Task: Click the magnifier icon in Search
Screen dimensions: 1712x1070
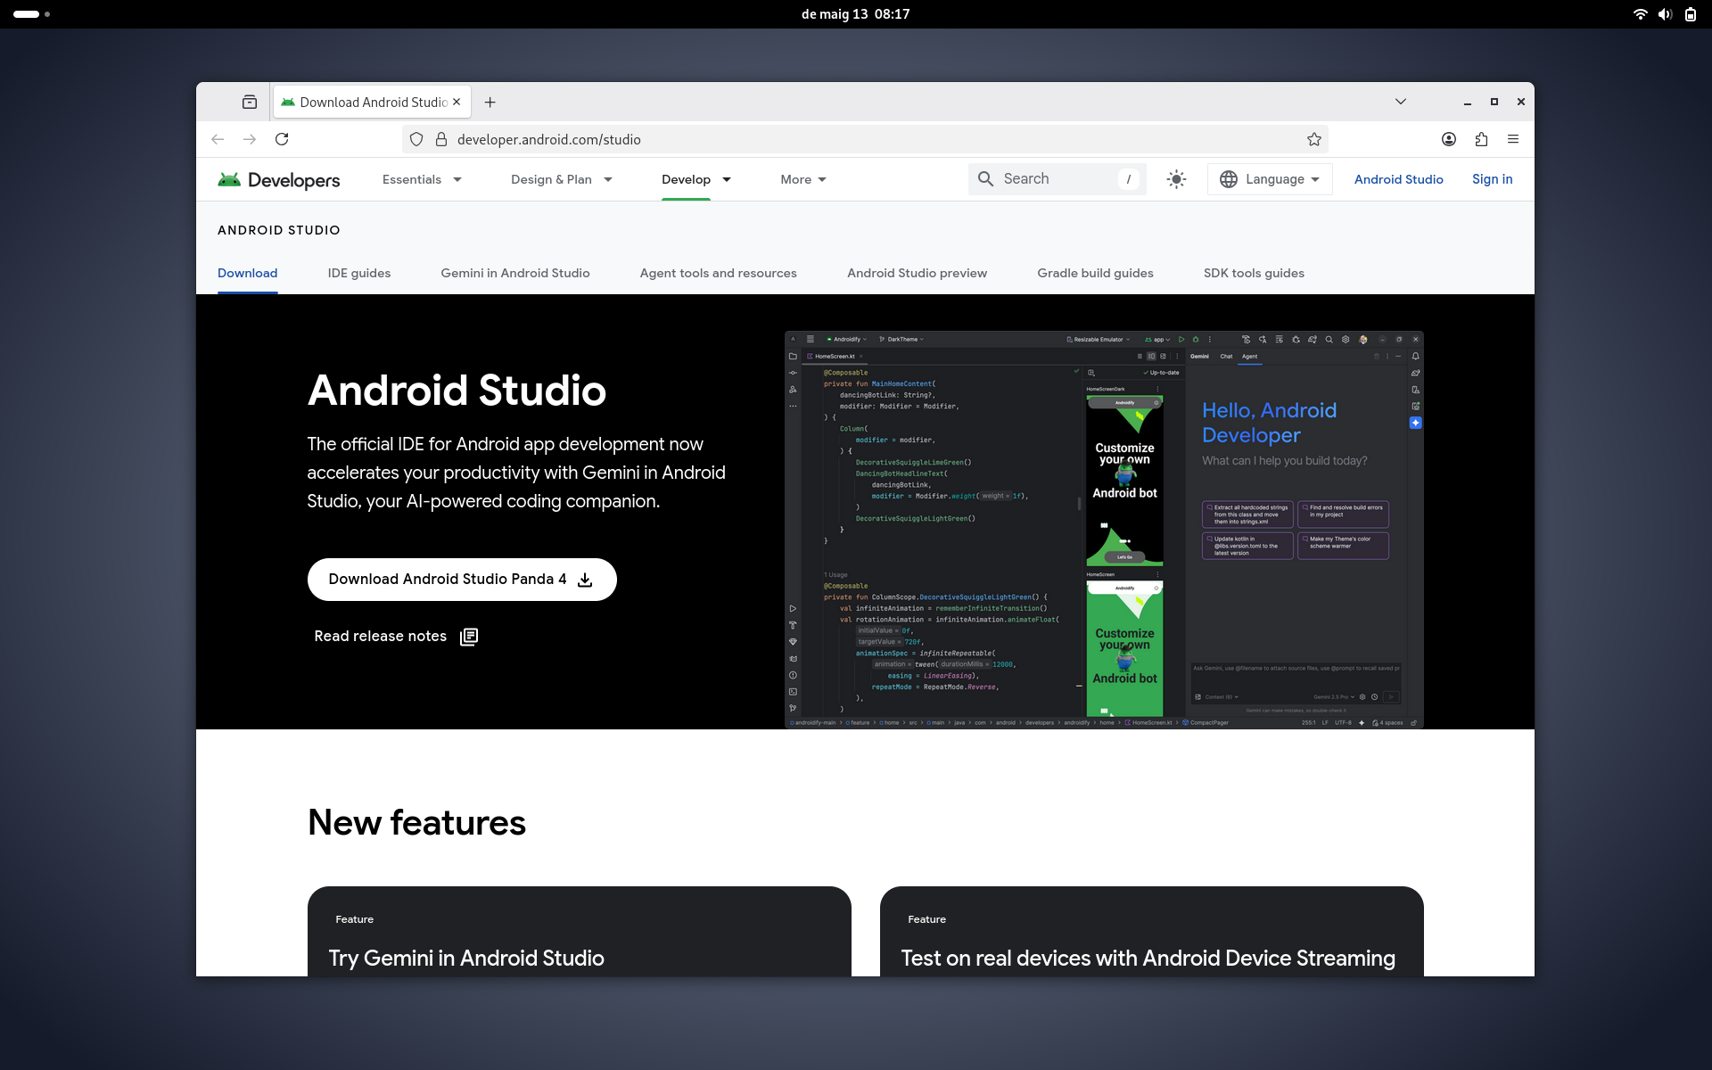Action: (985, 179)
